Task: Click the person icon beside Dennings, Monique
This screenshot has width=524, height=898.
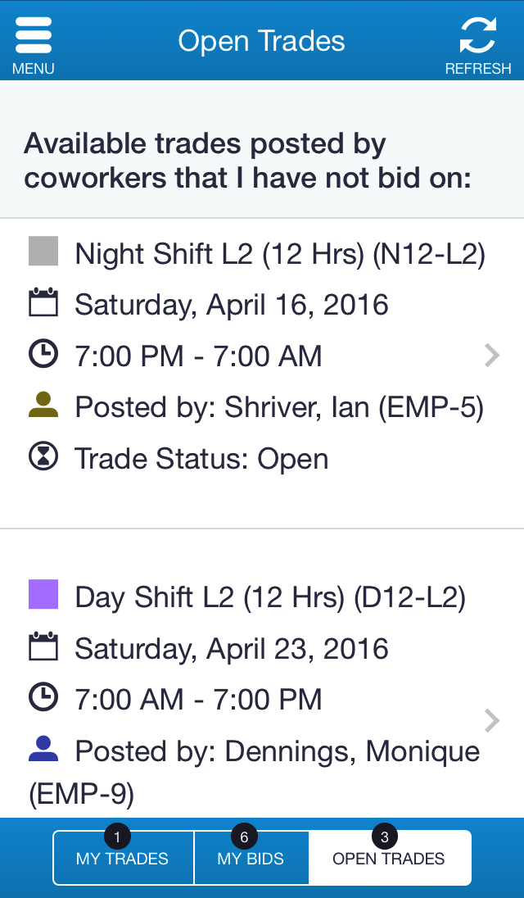Action: pyautogui.click(x=43, y=749)
